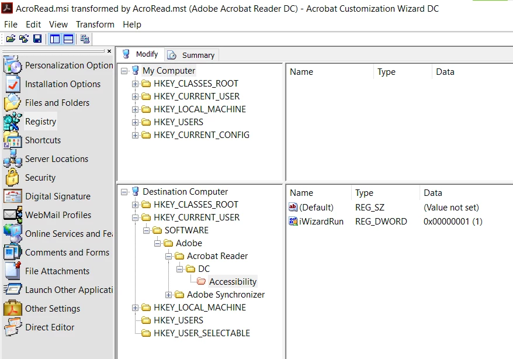
Task: Toggle the horizontal-split pane view toolbar button
Action: 68,39
